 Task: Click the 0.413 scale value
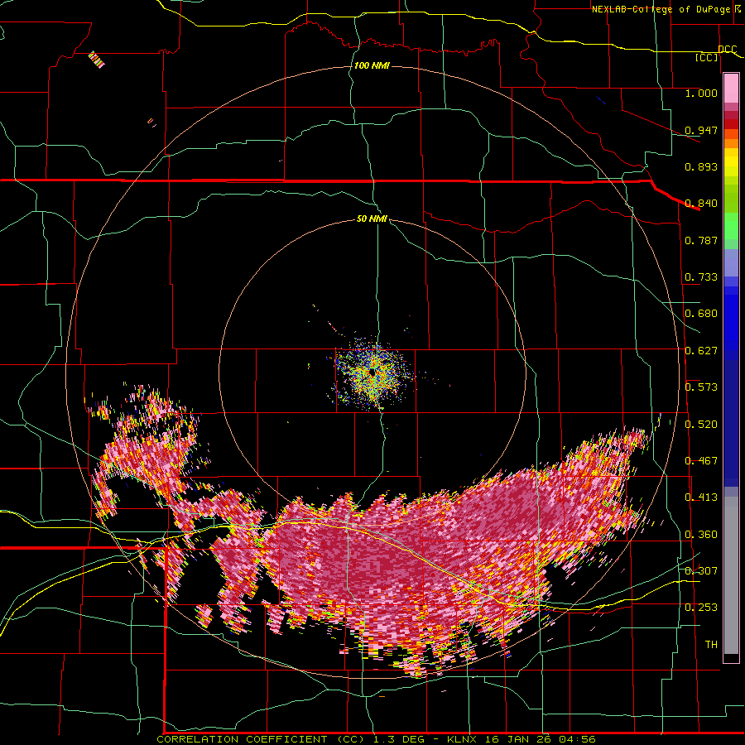coord(701,497)
